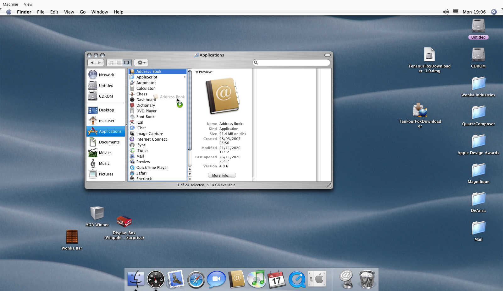Screen dimensions: 503x291
Task: Go forward in Finder window
Action: click(100, 62)
